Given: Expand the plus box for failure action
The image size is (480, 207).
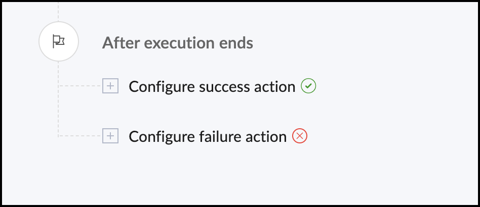Looking at the screenshot, I should coord(110,136).
